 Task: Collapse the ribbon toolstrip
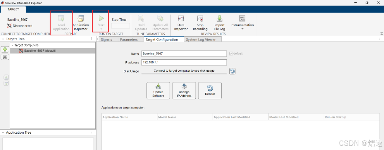pos(381,34)
